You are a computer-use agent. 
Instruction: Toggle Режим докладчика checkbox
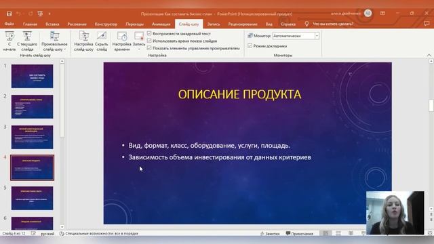click(x=250, y=46)
